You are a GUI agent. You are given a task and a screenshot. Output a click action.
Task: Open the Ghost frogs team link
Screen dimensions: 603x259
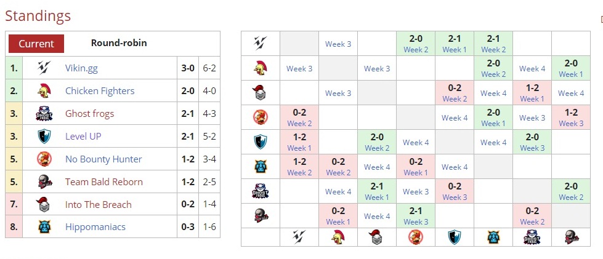[x=89, y=114]
